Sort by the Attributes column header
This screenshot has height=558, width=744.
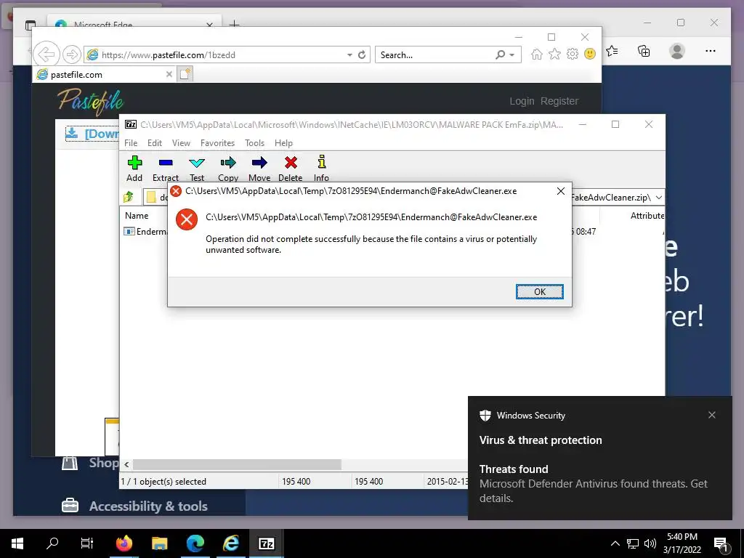(x=647, y=216)
